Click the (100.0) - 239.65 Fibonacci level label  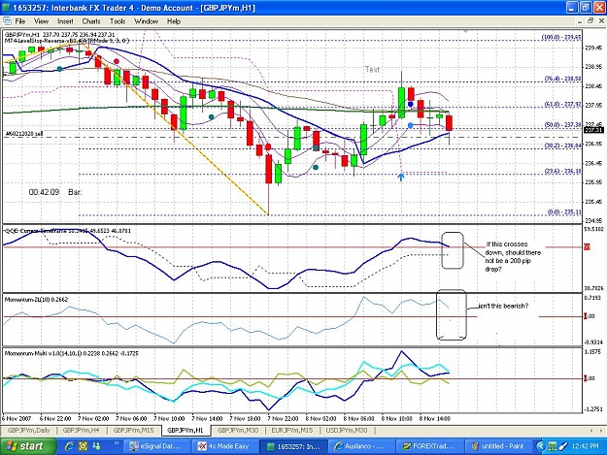point(561,37)
